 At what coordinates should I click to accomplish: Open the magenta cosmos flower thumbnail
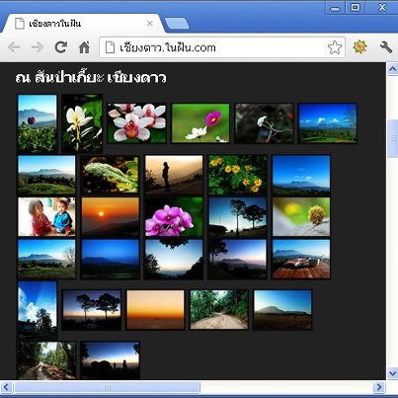tap(200, 123)
